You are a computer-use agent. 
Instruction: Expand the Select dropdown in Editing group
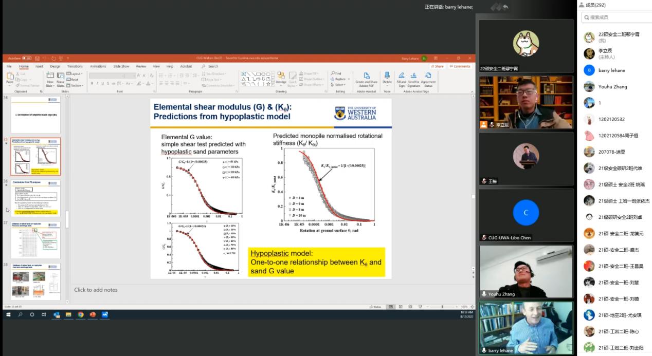tap(339, 85)
